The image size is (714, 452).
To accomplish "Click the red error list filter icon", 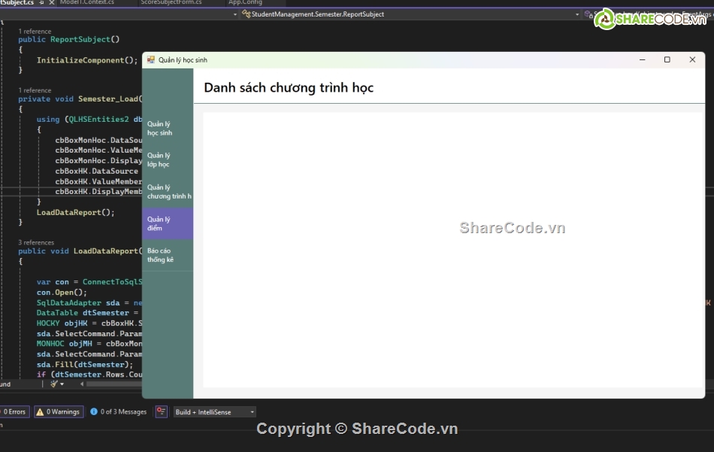I will (161, 411).
